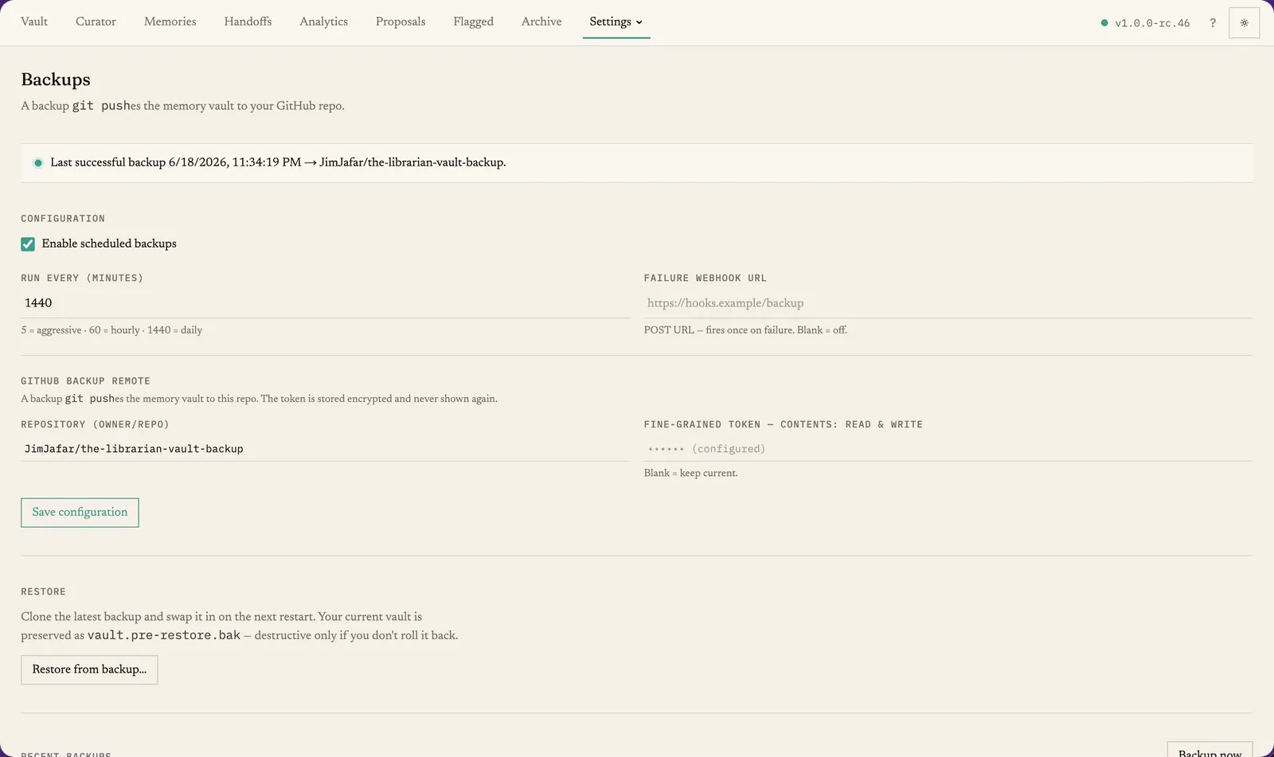Click the green status dot beside version
This screenshot has width=1274, height=757.
tap(1104, 23)
